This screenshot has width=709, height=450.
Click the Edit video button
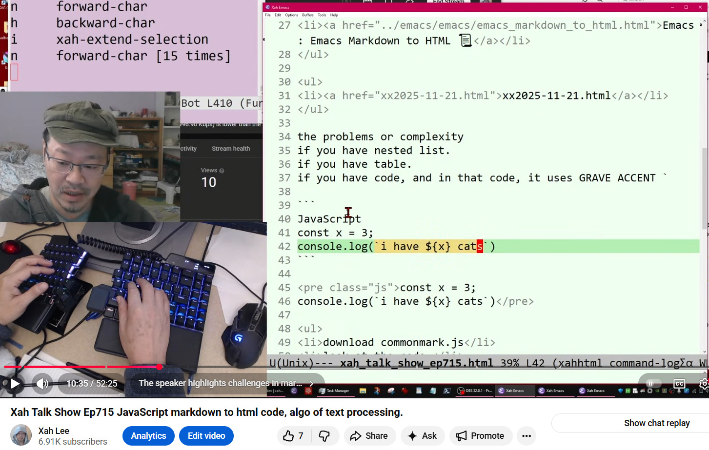pos(206,436)
